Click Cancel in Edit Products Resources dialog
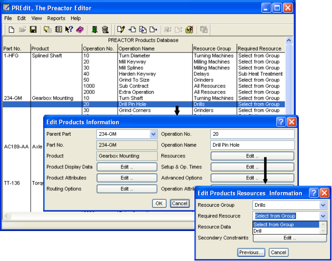This screenshot has height=261, width=332. (x=278, y=253)
